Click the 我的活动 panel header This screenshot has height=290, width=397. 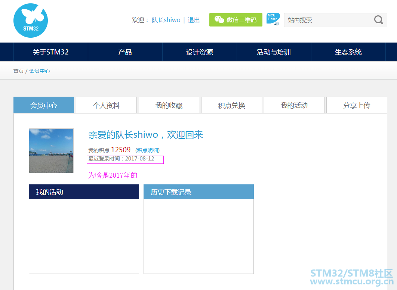pos(84,192)
